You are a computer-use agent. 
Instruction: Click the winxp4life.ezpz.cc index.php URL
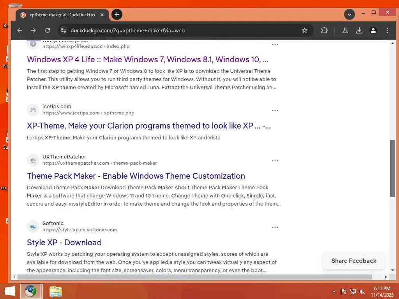pyautogui.click(x=86, y=46)
